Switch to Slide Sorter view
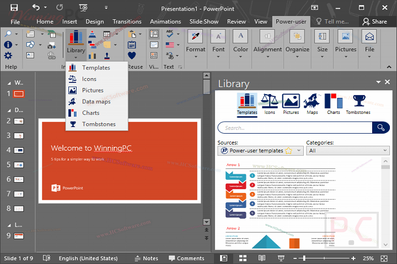This screenshot has height=264, width=397. tap(243, 258)
